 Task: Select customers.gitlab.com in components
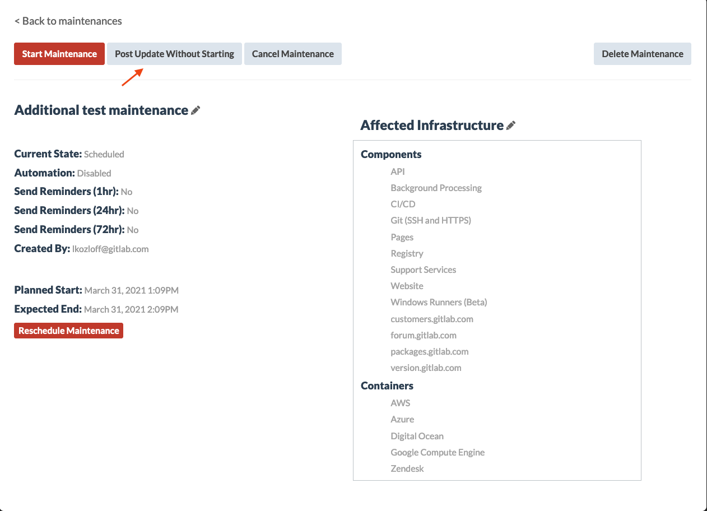point(431,319)
